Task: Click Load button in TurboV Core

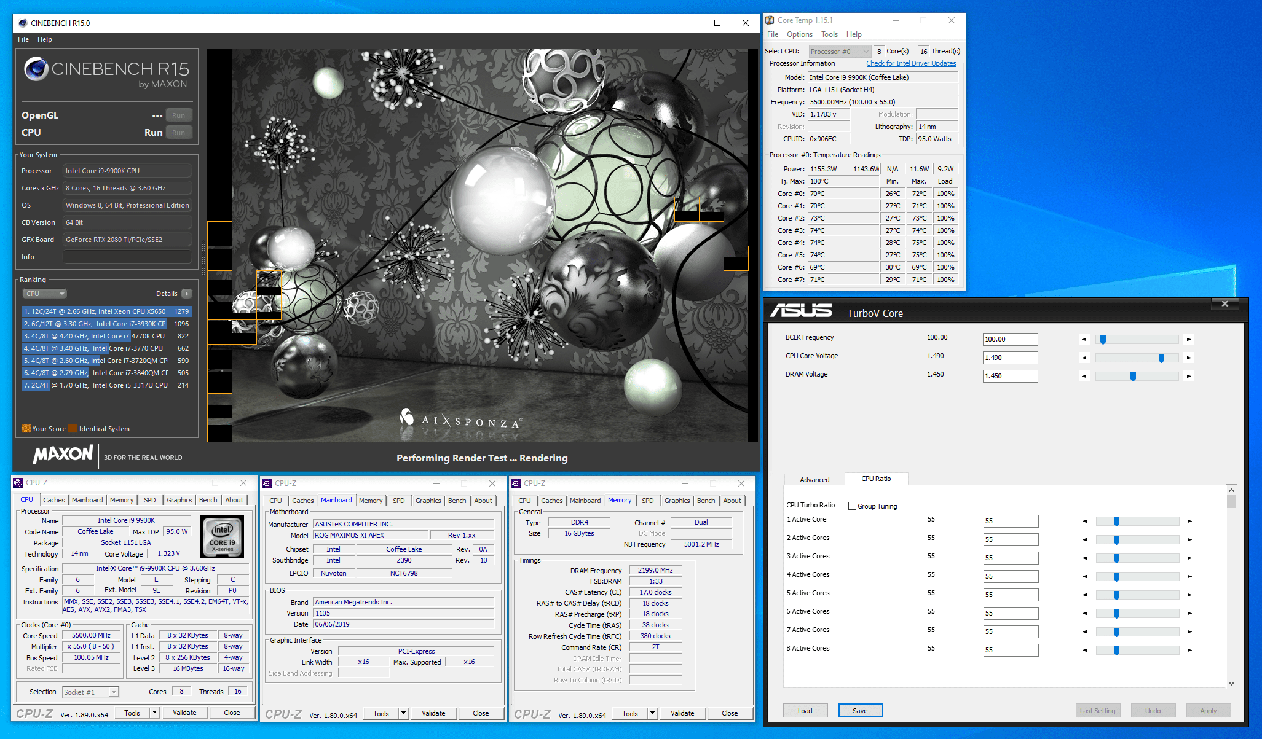Action: 805,711
